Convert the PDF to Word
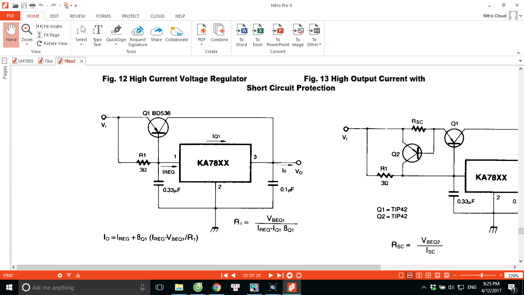524x295 pixels. [241, 35]
